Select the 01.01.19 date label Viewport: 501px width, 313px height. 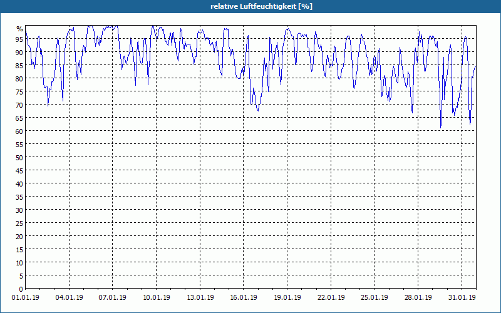(x=26, y=297)
